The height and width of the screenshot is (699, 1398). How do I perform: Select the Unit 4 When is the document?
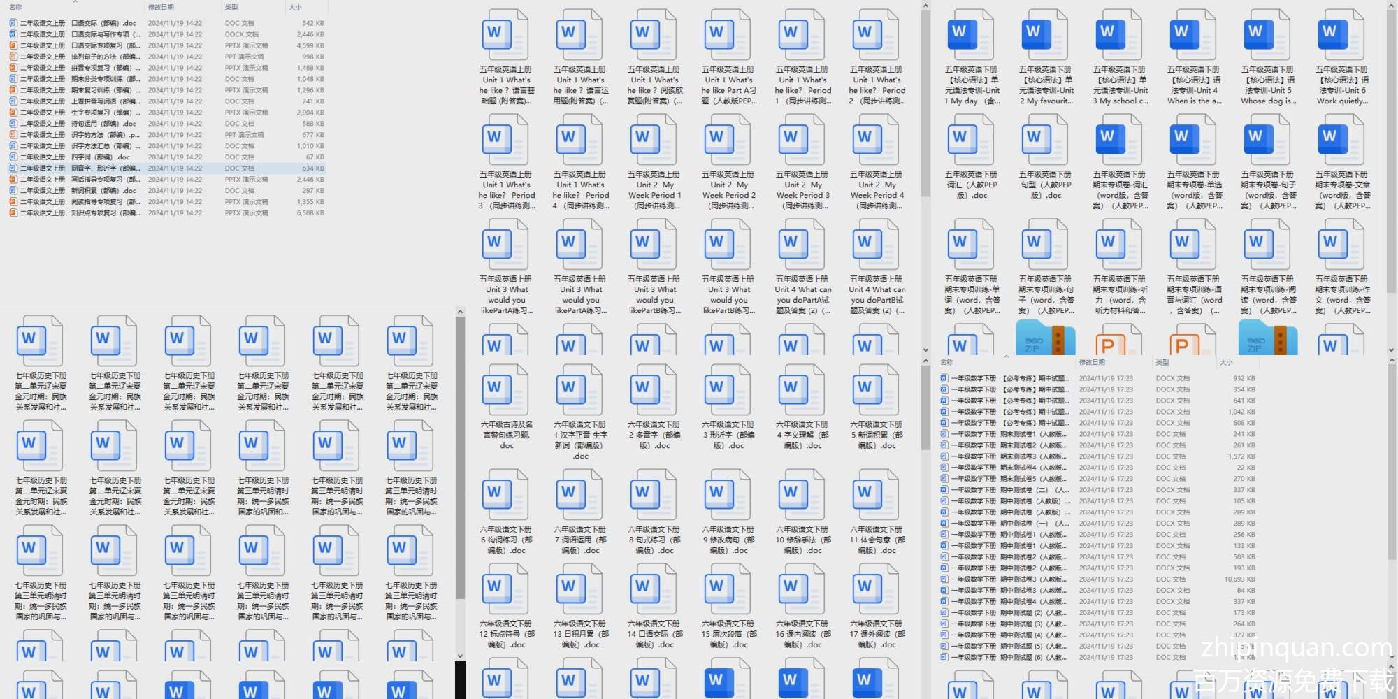click(1192, 35)
